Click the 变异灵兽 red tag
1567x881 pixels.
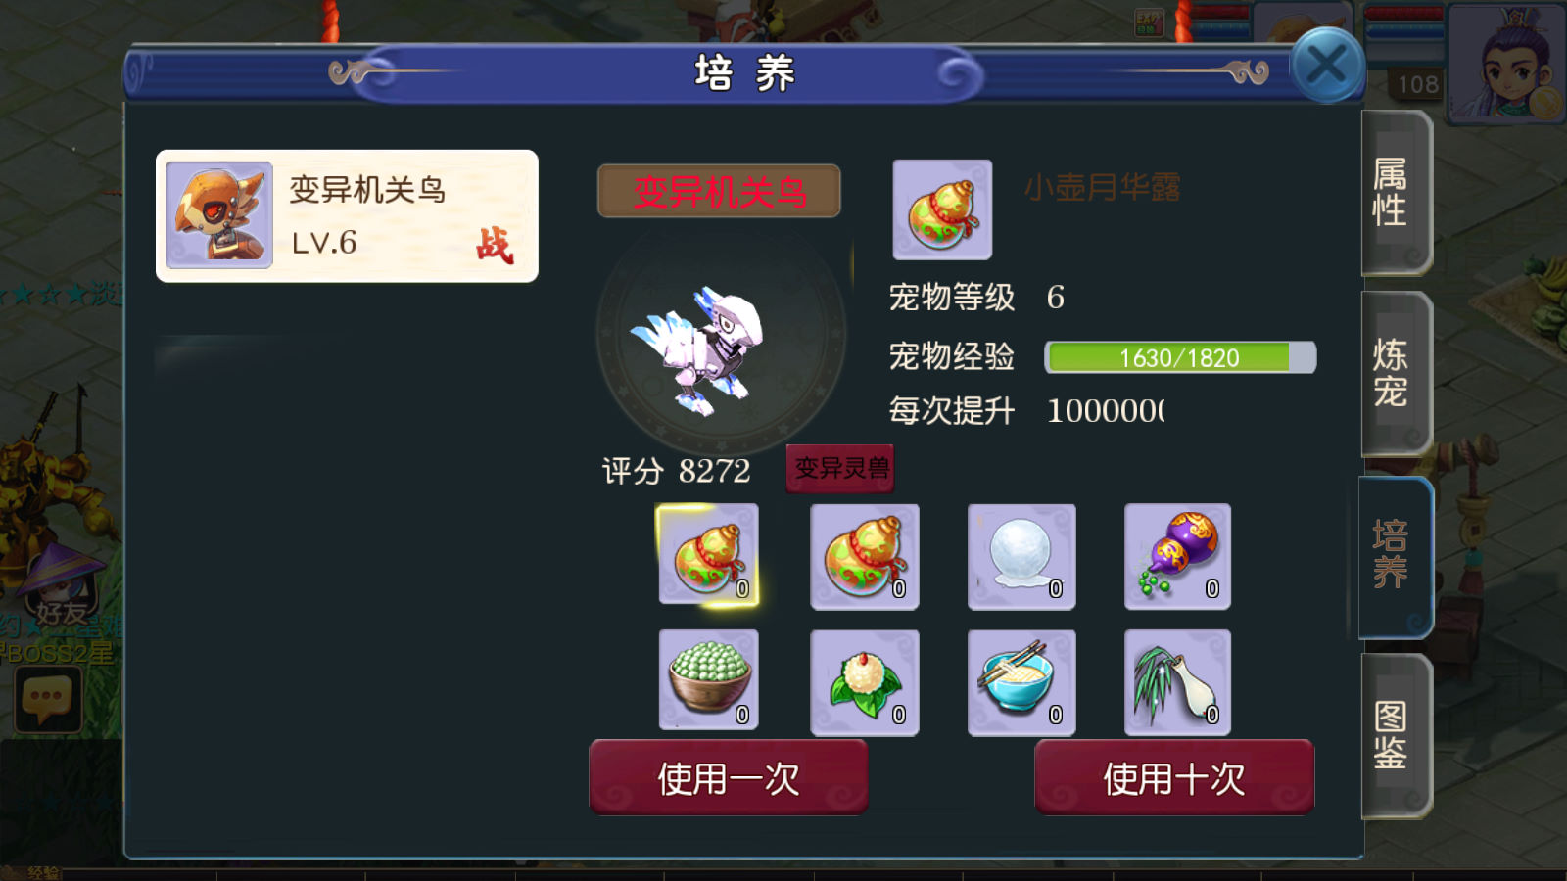click(840, 468)
